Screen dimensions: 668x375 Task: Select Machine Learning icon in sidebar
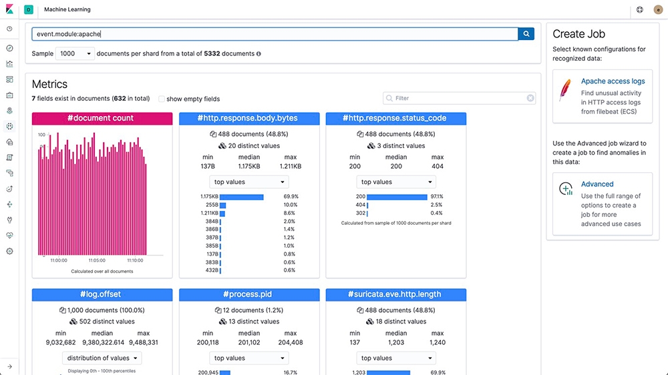coord(9,126)
